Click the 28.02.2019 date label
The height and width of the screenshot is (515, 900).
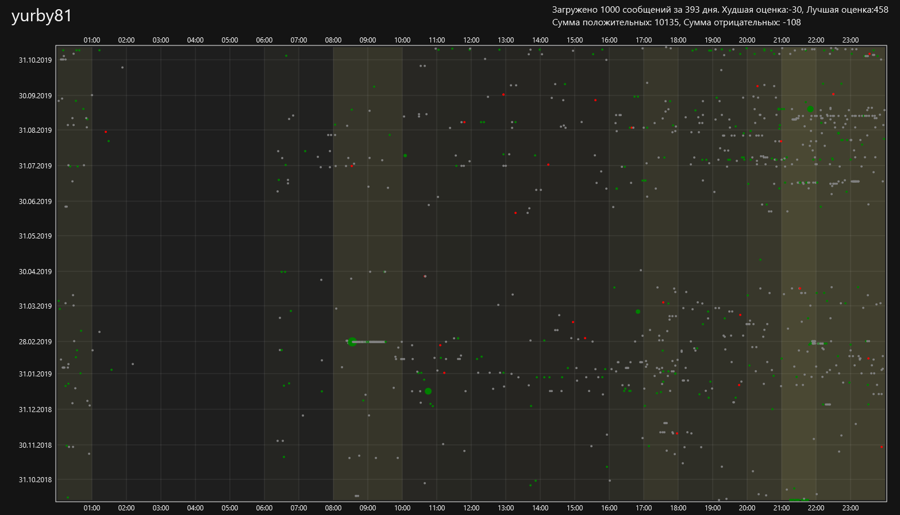coord(35,342)
